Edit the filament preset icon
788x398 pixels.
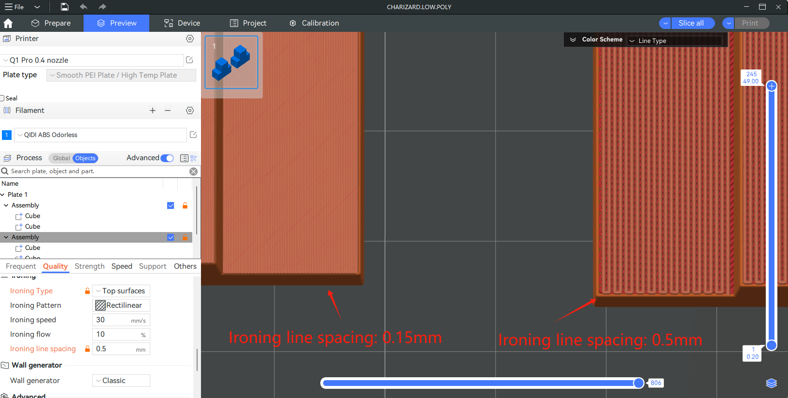[193, 135]
